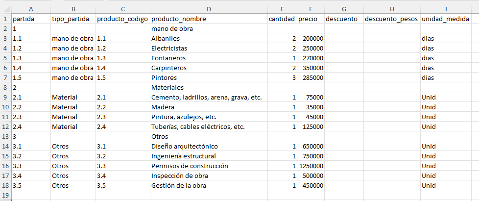This screenshot has height=201, width=479.
Task: Select the price cell 1250000
Action: point(311,166)
